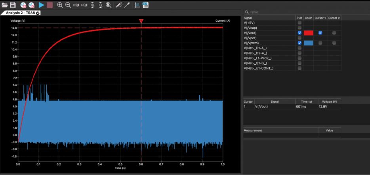Image resolution: width=370 pixels, height=175 pixels.
Task: Select the V(/Vpwm) signal name
Action: click(x=251, y=43)
